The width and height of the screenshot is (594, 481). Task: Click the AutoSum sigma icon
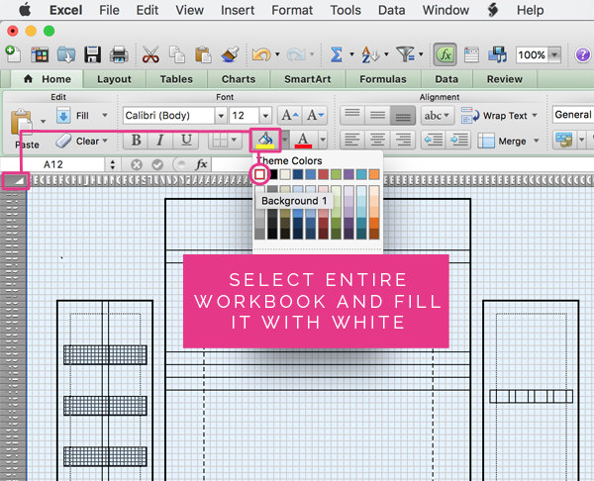tap(336, 54)
